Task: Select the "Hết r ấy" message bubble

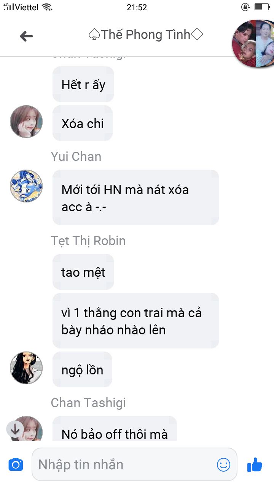Action: (x=83, y=84)
